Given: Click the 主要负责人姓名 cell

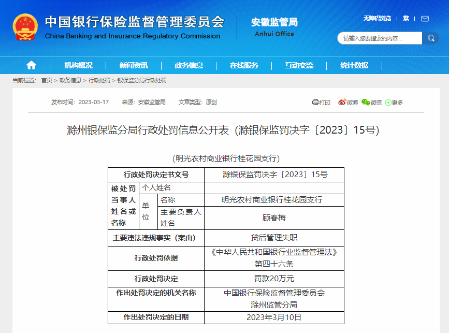Looking at the screenshot, I should (181, 218).
